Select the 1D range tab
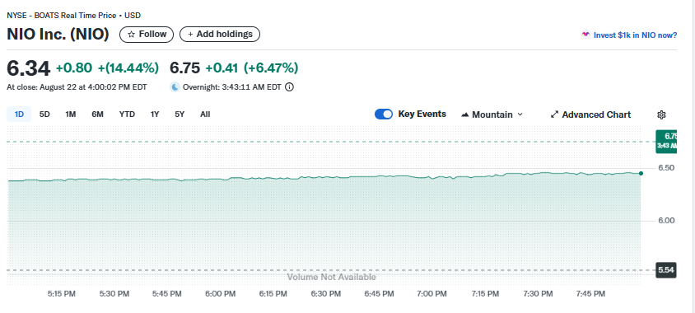Viewport: 695px width, 313px height. [x=19, y=114]
